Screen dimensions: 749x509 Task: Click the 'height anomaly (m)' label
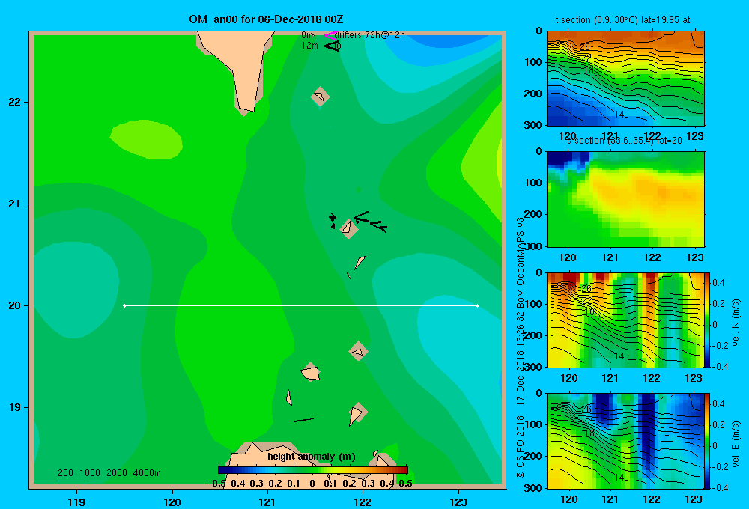click(x=312, y=457)
